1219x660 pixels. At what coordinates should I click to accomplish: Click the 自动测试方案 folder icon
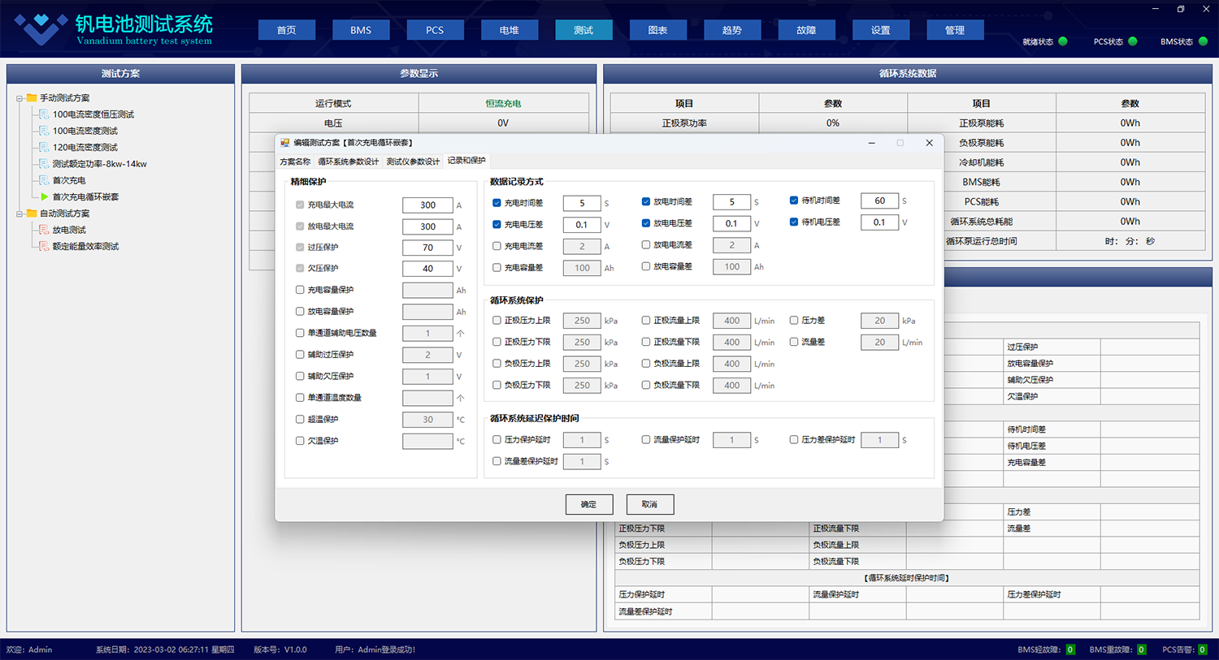point(32,214)
